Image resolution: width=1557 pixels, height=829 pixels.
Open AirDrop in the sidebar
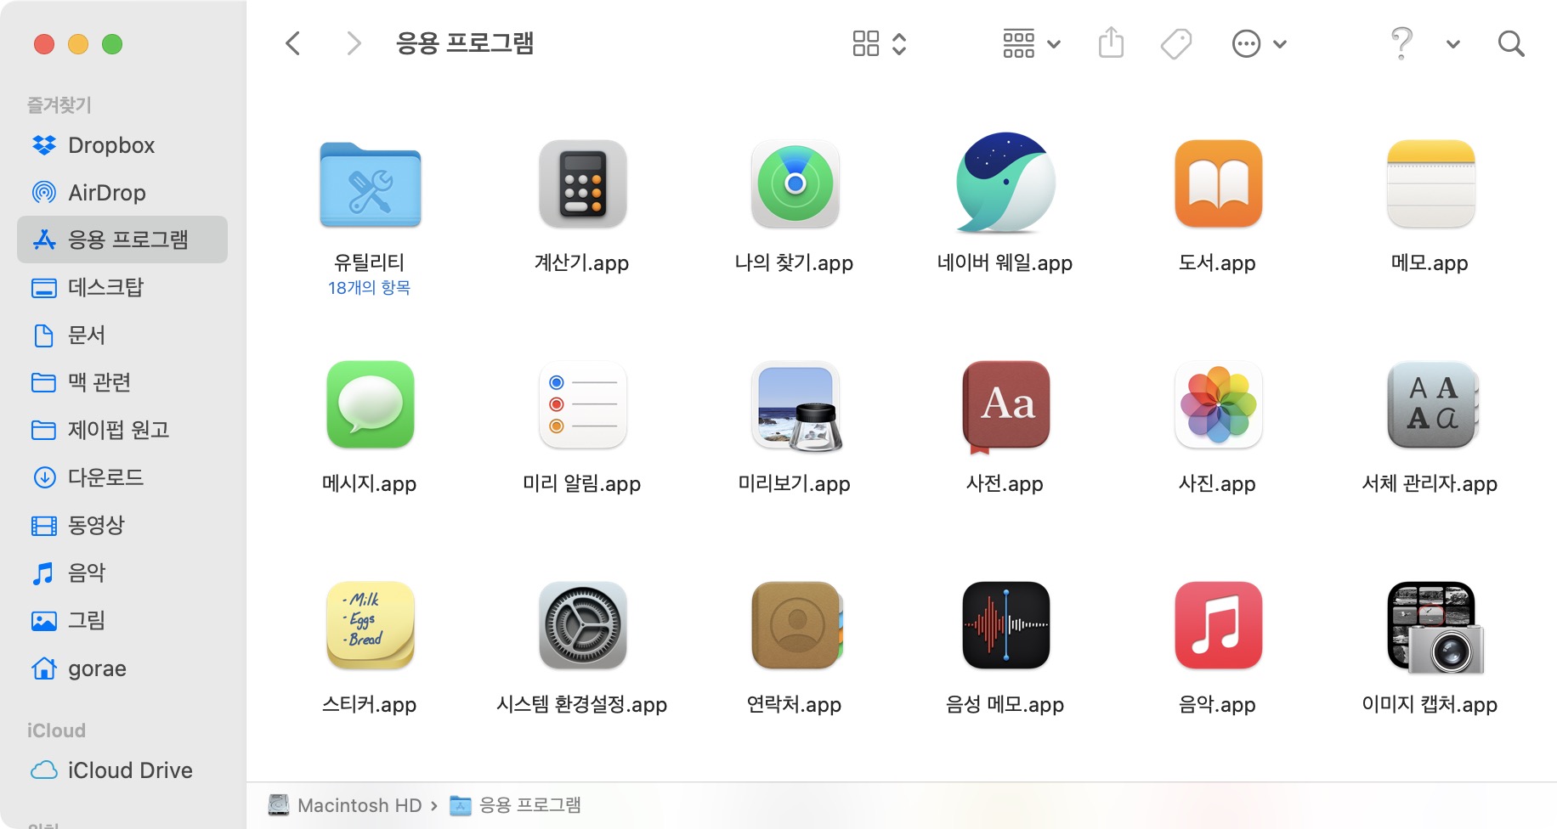(x=122, y=193)
